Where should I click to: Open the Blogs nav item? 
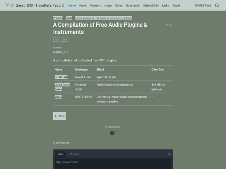click(x=119, y=5)
